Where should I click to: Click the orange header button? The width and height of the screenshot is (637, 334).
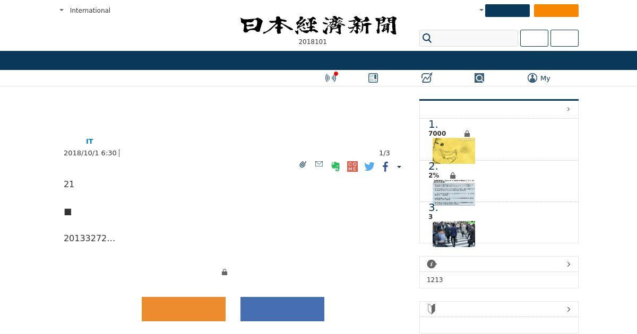556,11
